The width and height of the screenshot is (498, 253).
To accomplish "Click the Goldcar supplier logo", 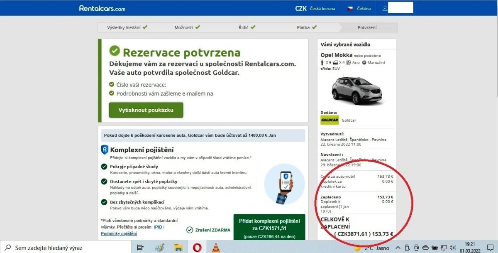I will click(330, 120).
